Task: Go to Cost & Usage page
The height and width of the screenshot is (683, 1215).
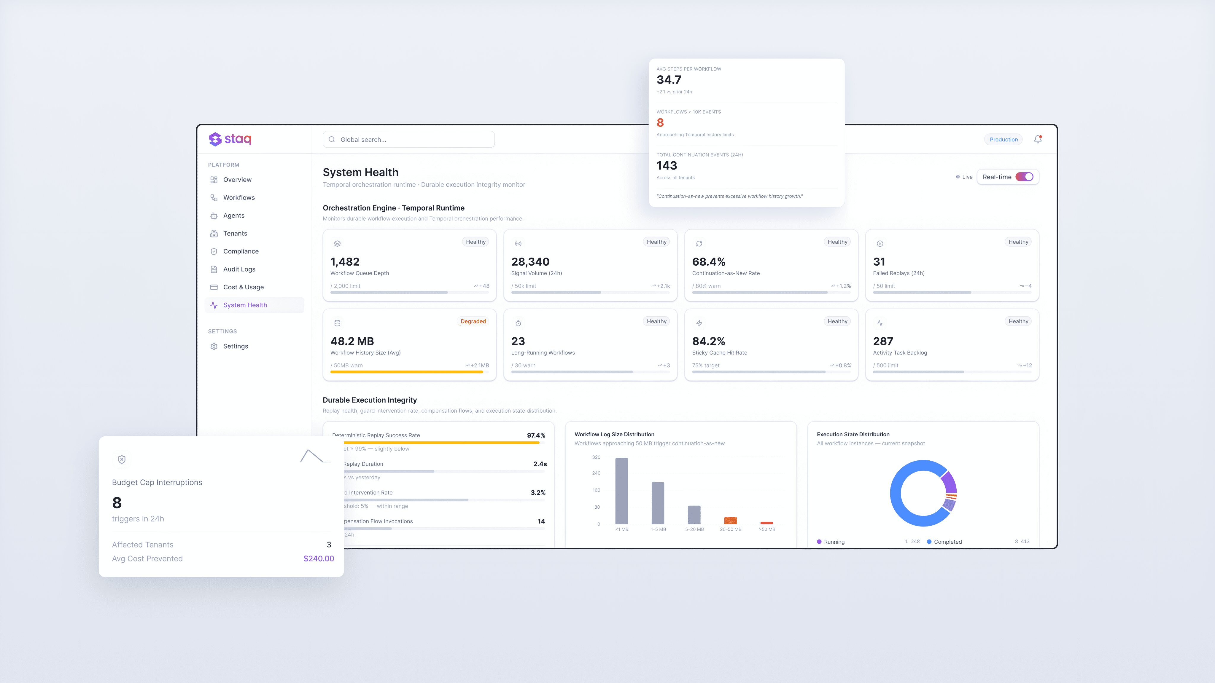Action: [243, 287]
